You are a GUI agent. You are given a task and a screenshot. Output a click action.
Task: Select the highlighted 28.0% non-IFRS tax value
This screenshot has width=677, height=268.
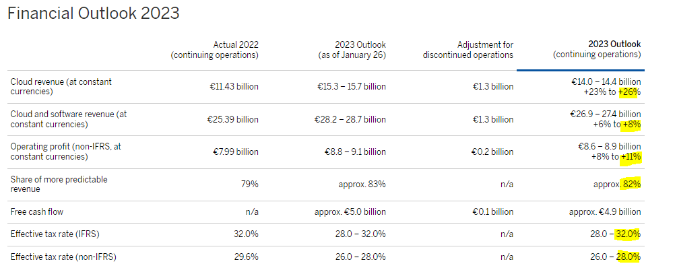(x=628, y=257)
